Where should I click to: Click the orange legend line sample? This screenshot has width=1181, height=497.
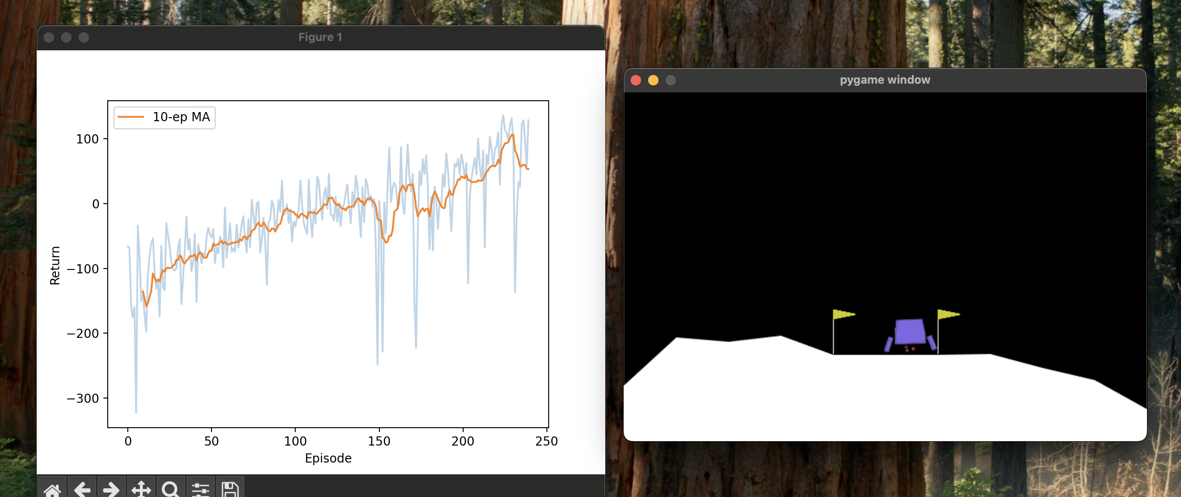tap(131, 117)
